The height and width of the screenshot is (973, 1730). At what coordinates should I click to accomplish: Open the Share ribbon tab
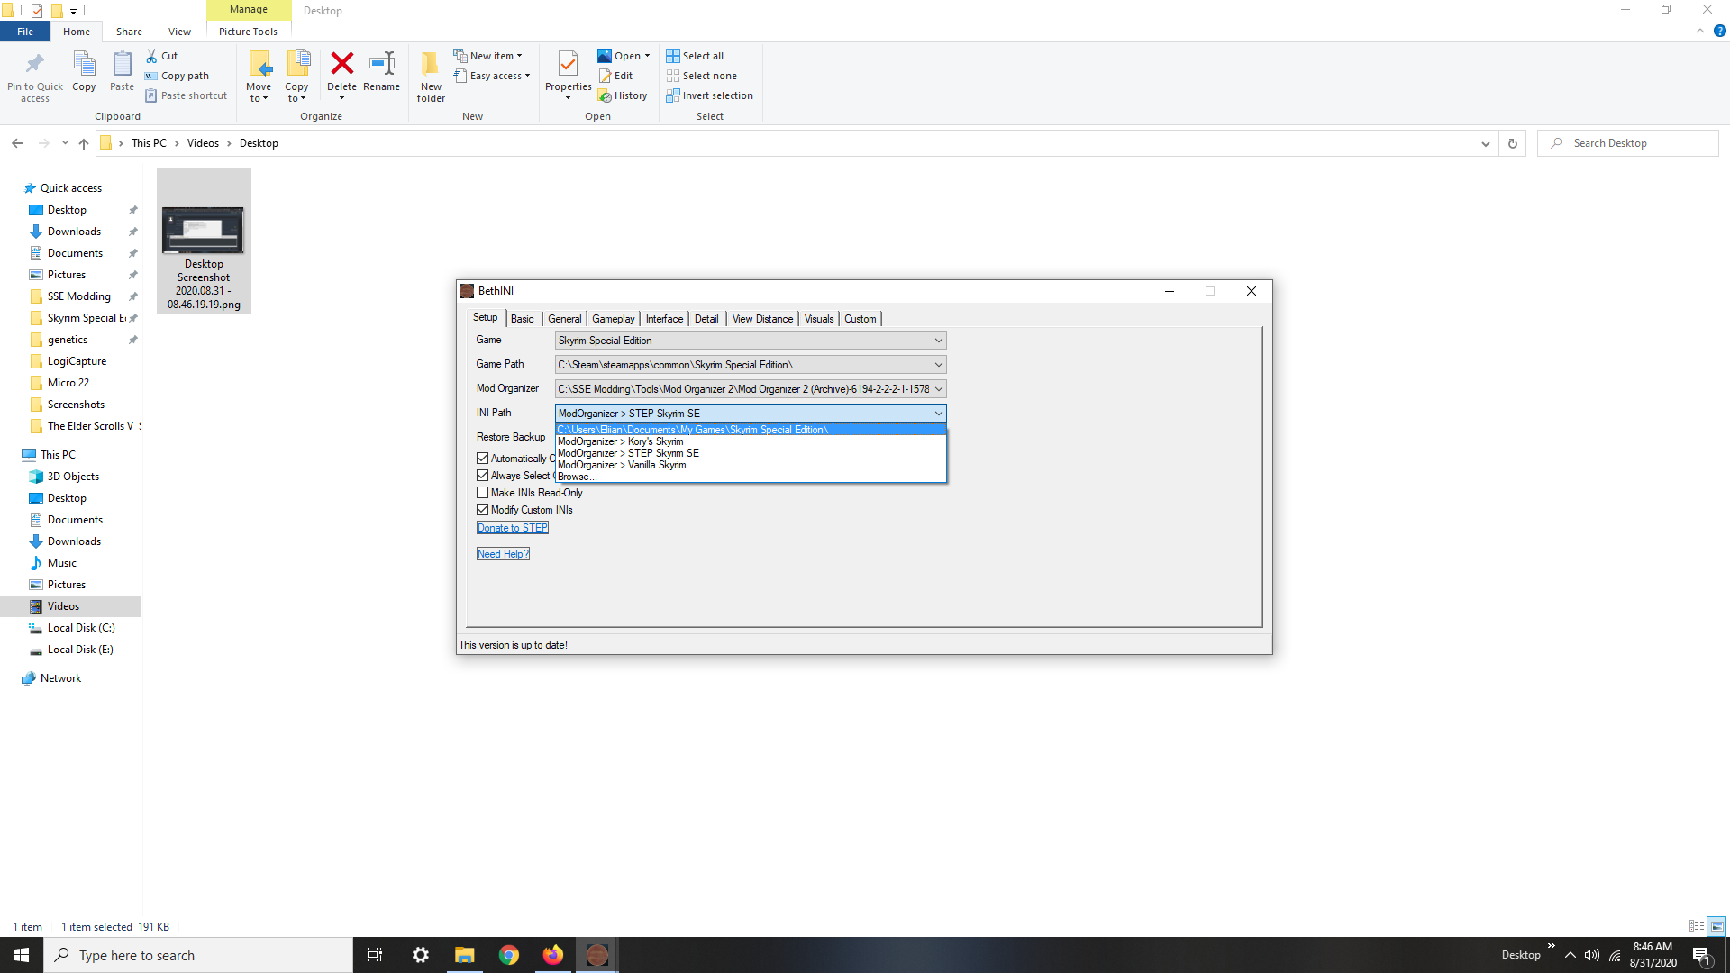(x=129, y=32)
